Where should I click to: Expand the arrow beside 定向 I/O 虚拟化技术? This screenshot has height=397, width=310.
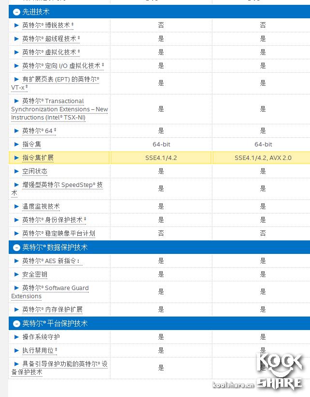16,66
